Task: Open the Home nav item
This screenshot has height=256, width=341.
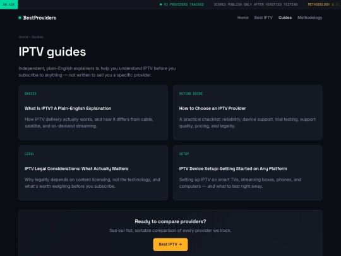Action: coord(242,18)
